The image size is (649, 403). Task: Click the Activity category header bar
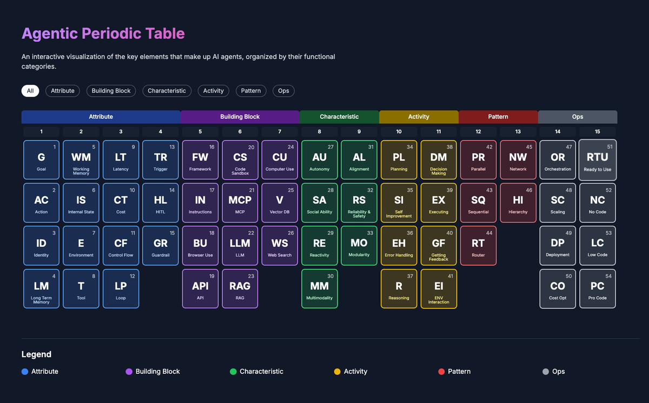419,117
